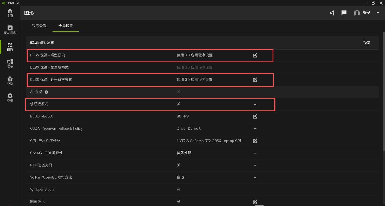
Task: Click the share icon in header
Action: click(x=332, y=13)
